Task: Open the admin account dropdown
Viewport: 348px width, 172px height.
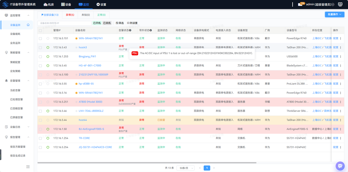Action: [320, 5]
